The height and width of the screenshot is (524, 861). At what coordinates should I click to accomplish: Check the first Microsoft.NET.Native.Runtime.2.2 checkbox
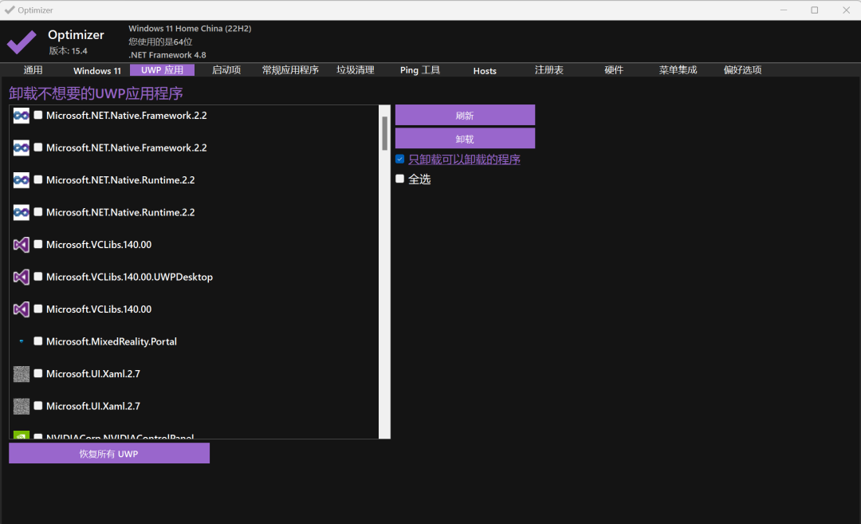point(38,179)
